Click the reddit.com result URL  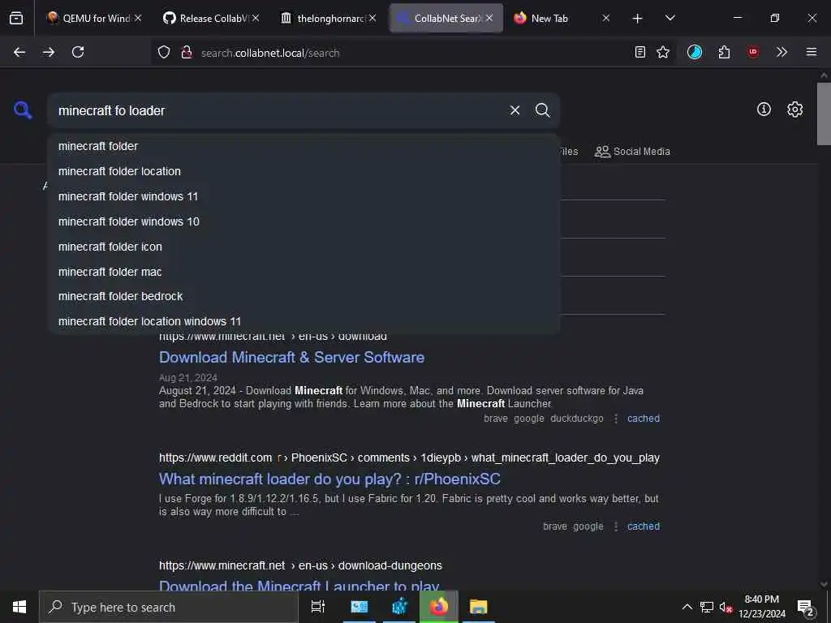[x=409, y=458]
